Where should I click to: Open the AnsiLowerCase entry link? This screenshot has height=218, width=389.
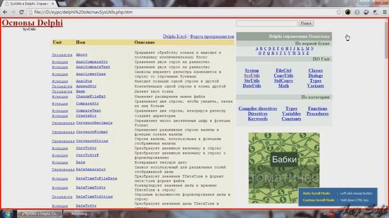click(91, 74)
